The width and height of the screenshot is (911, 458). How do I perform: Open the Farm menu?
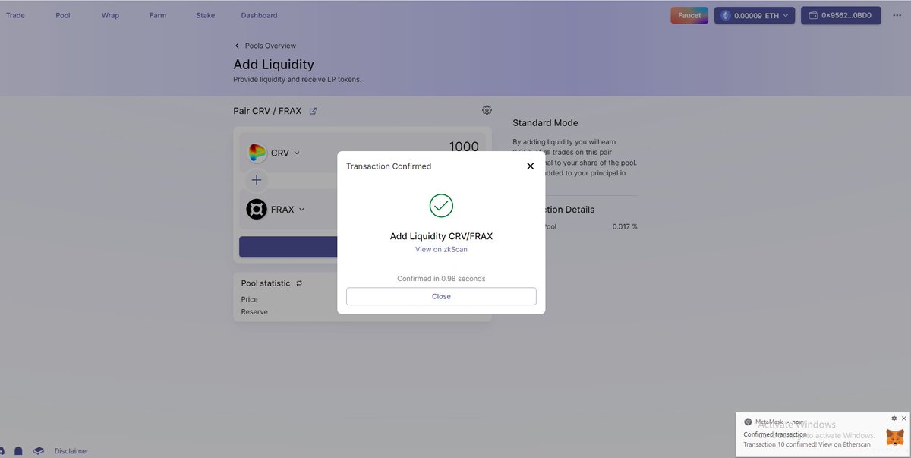pos(158,15)
